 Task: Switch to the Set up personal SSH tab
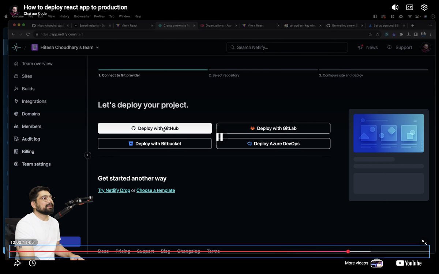[x=387, y=26]
